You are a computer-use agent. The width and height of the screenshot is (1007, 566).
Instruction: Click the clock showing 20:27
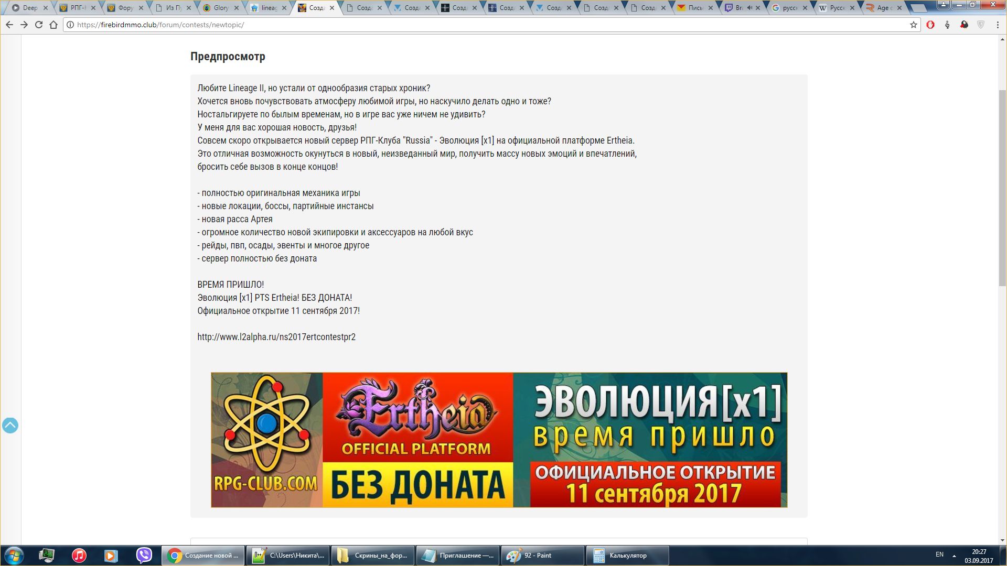pyautogui.click(x=979, y=551)
